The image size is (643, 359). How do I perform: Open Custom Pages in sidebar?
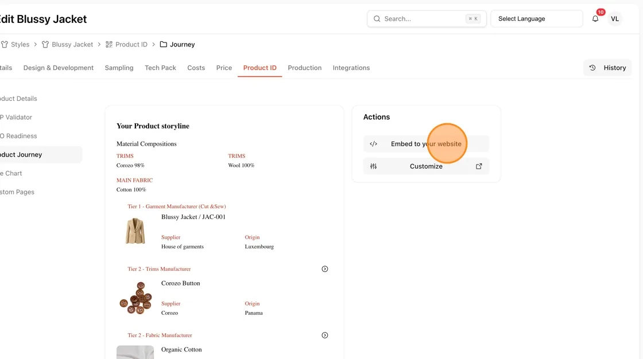[x=17, y=192]
